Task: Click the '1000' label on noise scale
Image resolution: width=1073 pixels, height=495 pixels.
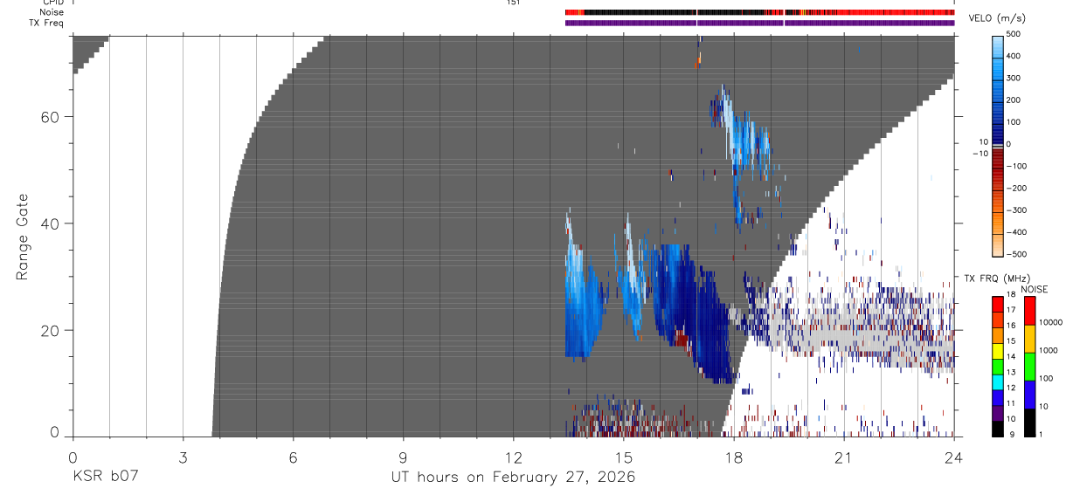Action: [x=1047, y=350]
